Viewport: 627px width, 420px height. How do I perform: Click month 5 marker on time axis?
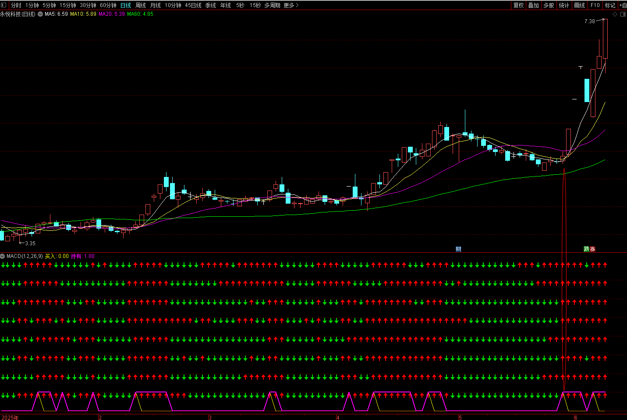(x=460, y=417)
